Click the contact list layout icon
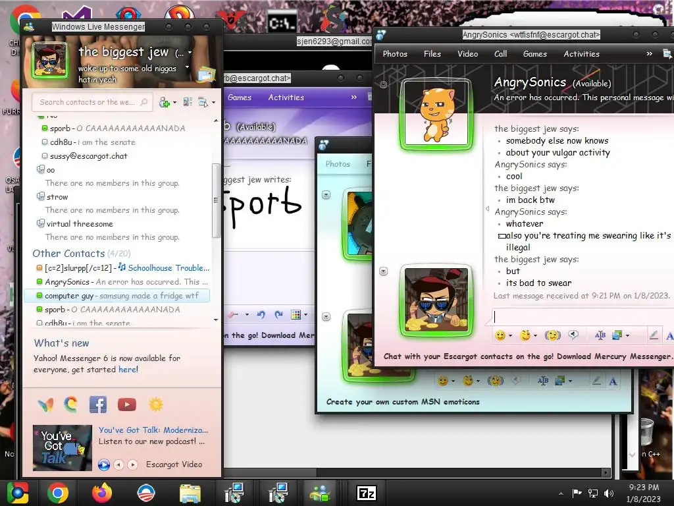This screenshot has width=674, height=506. 188,102
